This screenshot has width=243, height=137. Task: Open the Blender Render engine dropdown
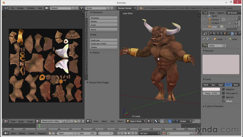click(126, 8)
